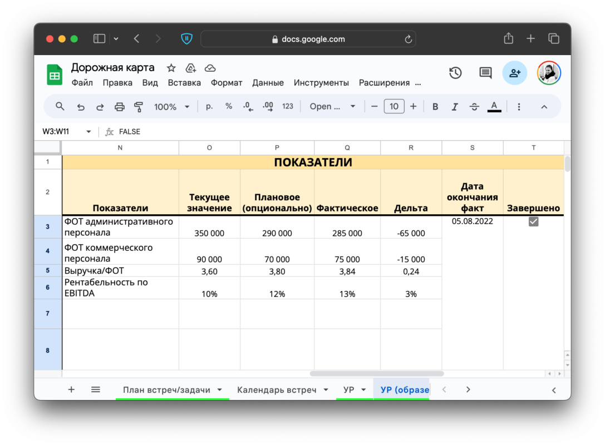
Task: Open the Формат menu
Action: click(226, 82)
